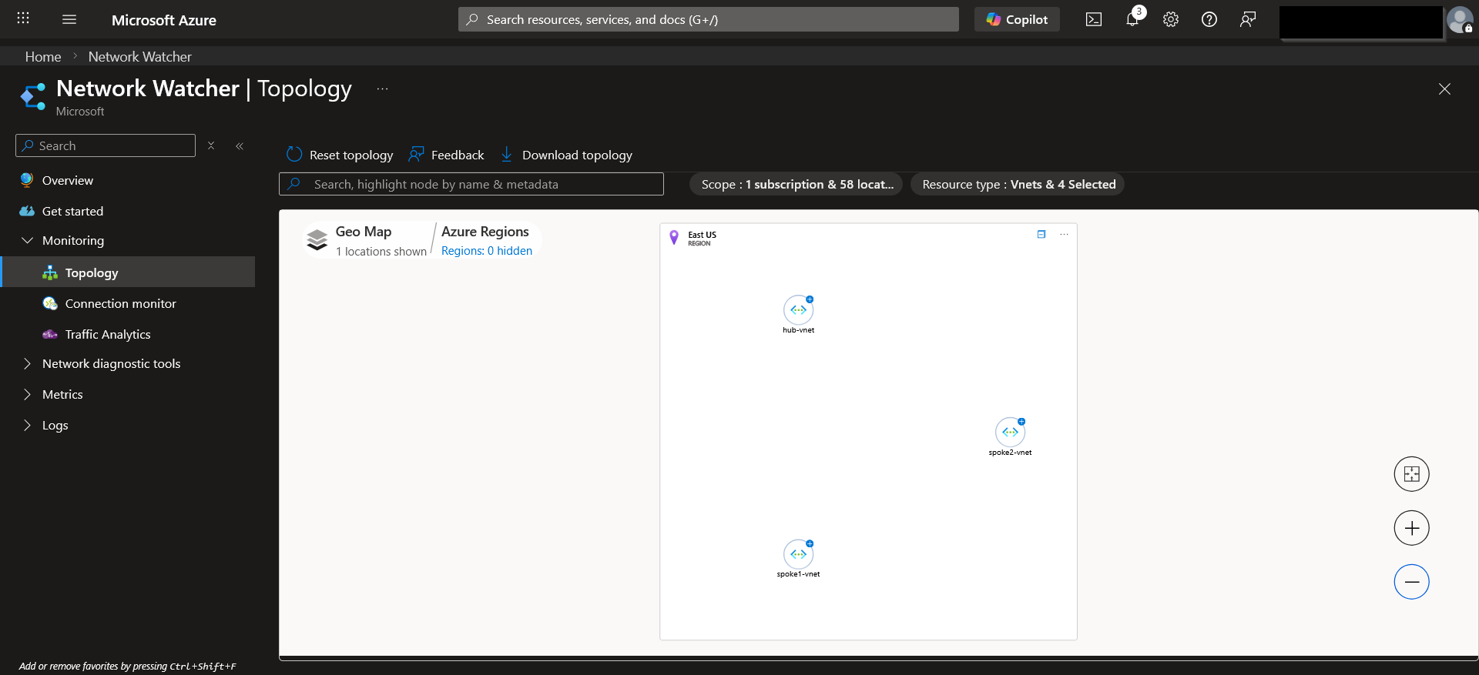The width and height of the screenshot is (1479, 675).
Task: Click the hub-vnet node icon
Action: [x=798, y=310]
